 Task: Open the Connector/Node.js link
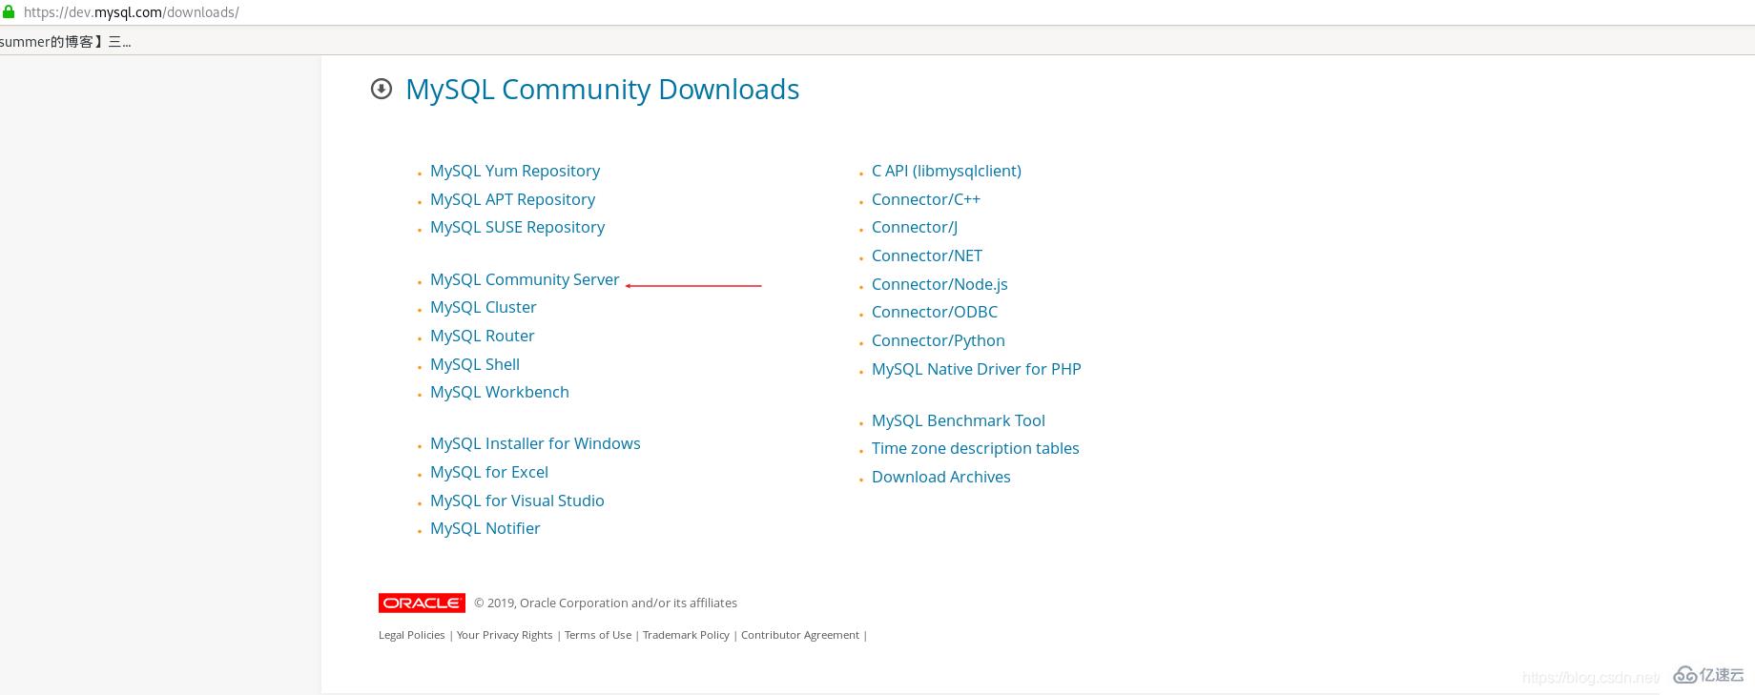point(939,284)
